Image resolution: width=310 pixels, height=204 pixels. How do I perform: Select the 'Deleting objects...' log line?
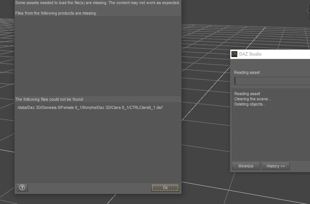[x=250, y=104]
